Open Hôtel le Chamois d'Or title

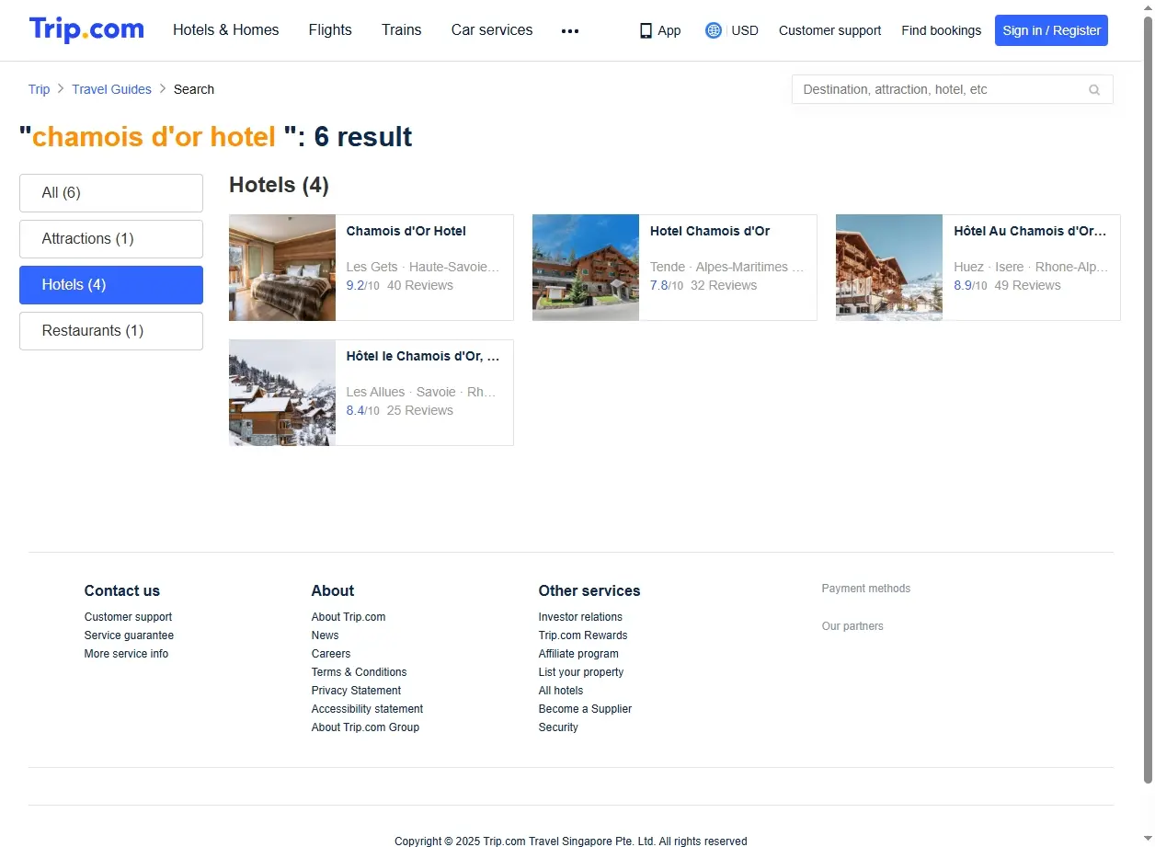pos(423,356)
